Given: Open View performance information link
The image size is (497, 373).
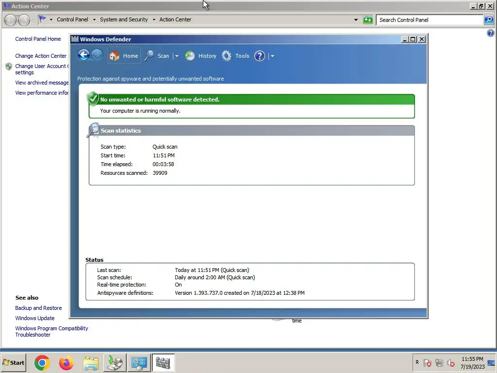Looking at the screenshot, I should click(x=42, y=93).
